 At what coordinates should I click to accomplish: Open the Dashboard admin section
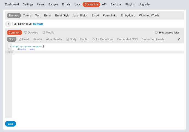[x=12, y=4]
